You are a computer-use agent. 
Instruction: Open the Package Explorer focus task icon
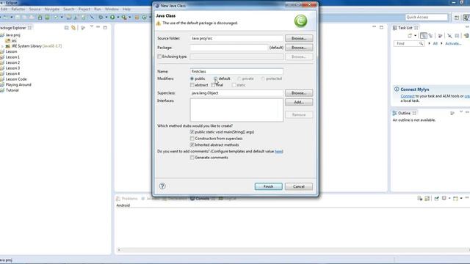coord(83,28)
